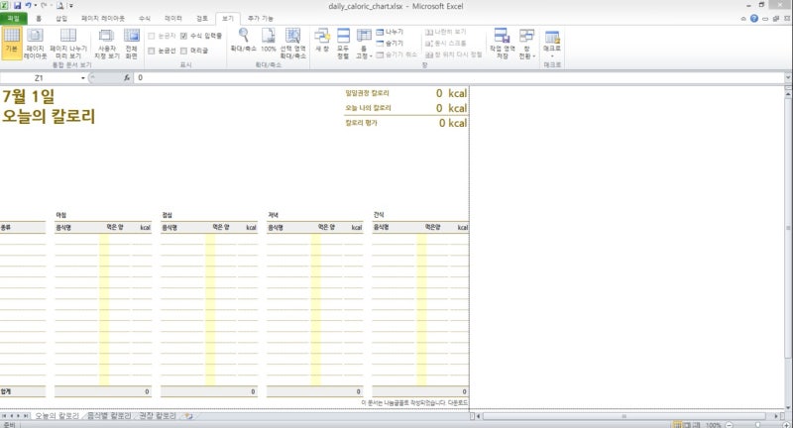Switch to the 음식별 칼로리 sheet tab
Viewport: 793px width, 428px height.
[109, 416]
